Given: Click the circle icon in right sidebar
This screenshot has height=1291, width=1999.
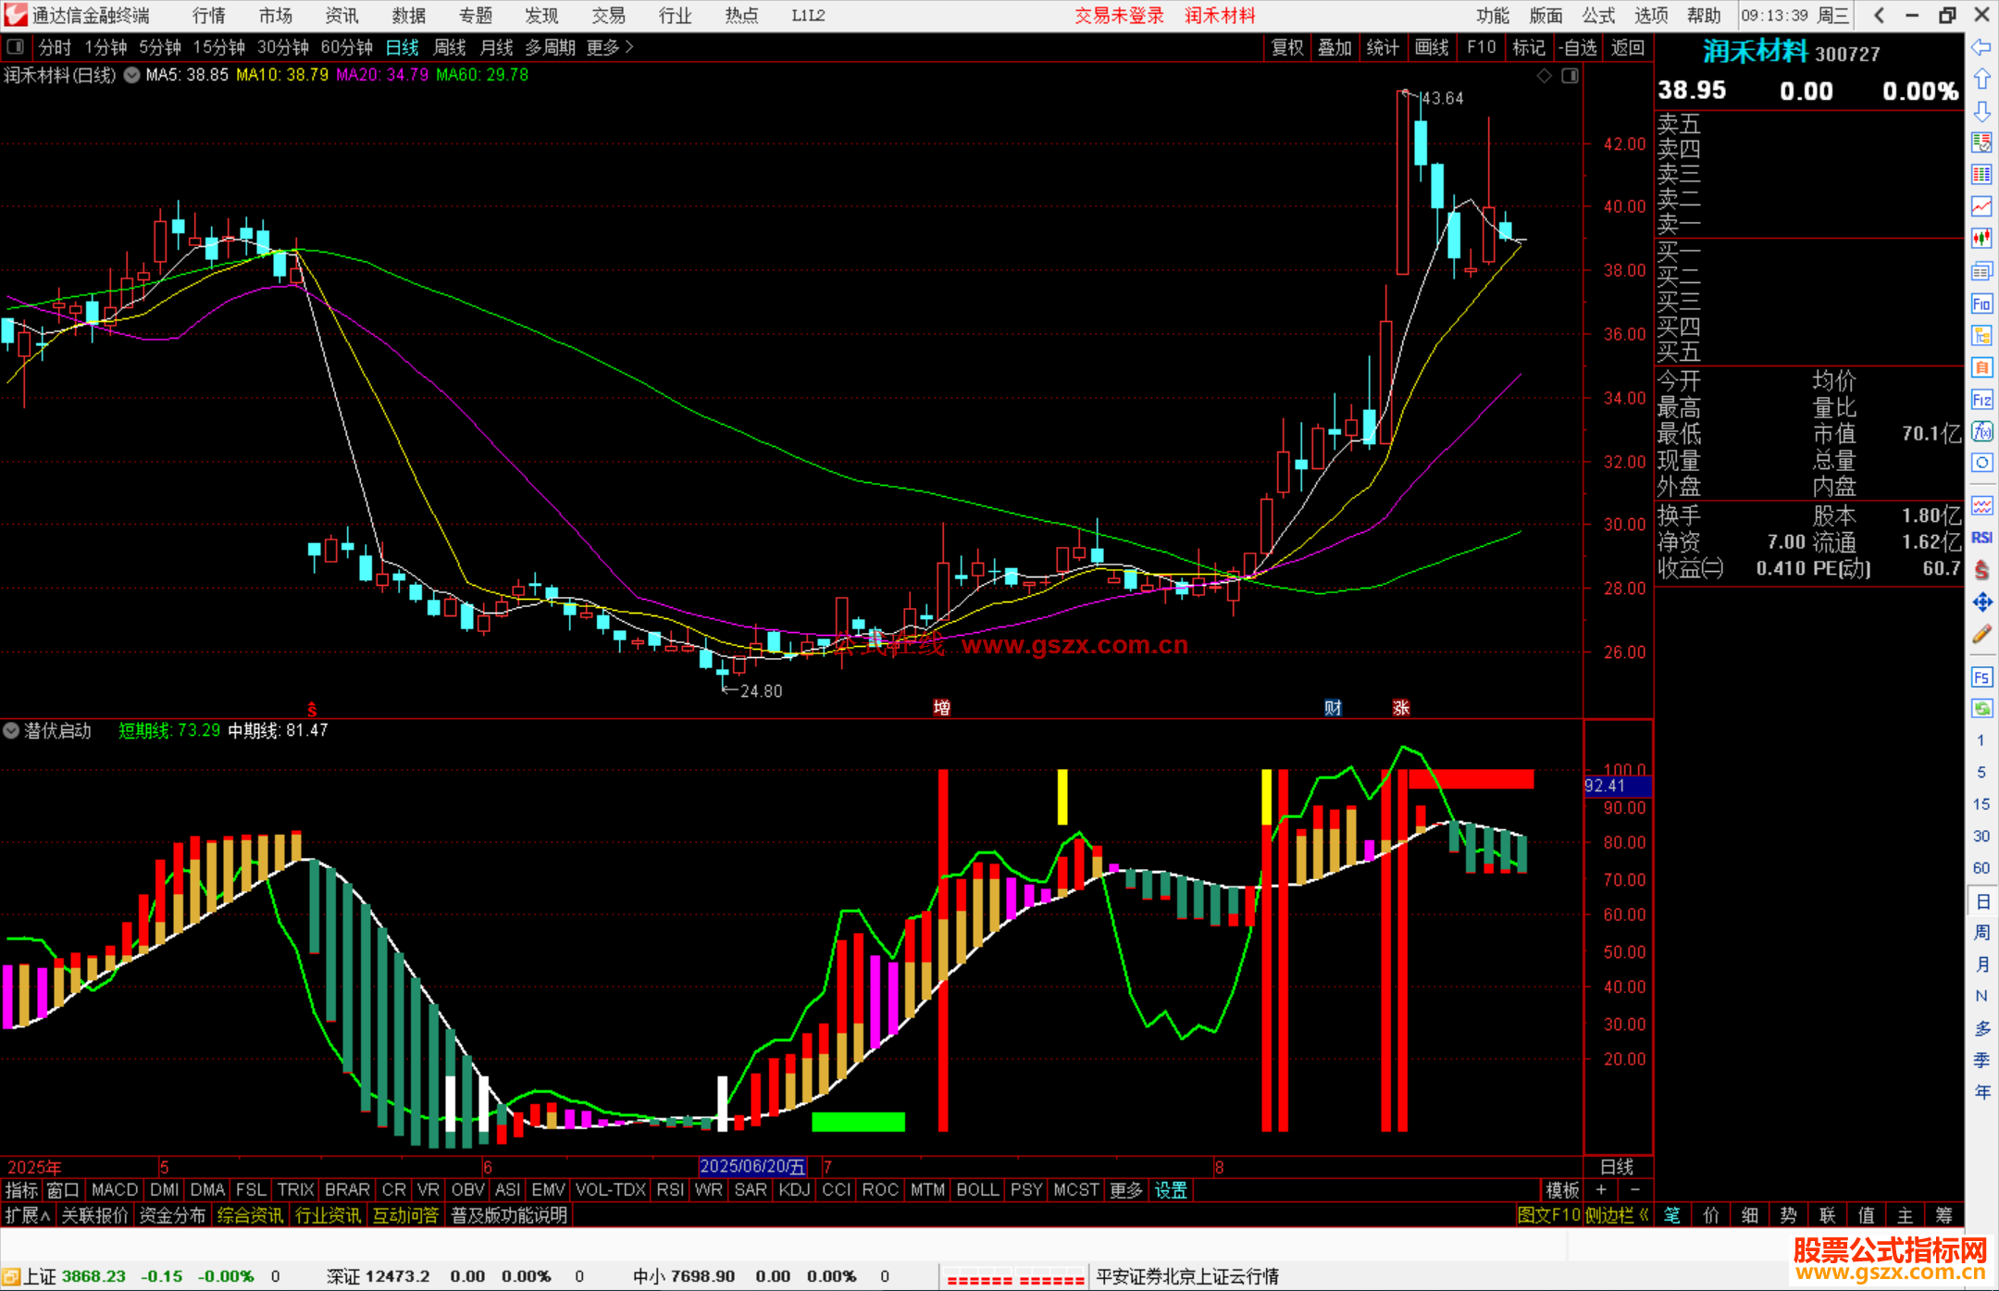Looking at the screenshot, I should point(1981,463).
